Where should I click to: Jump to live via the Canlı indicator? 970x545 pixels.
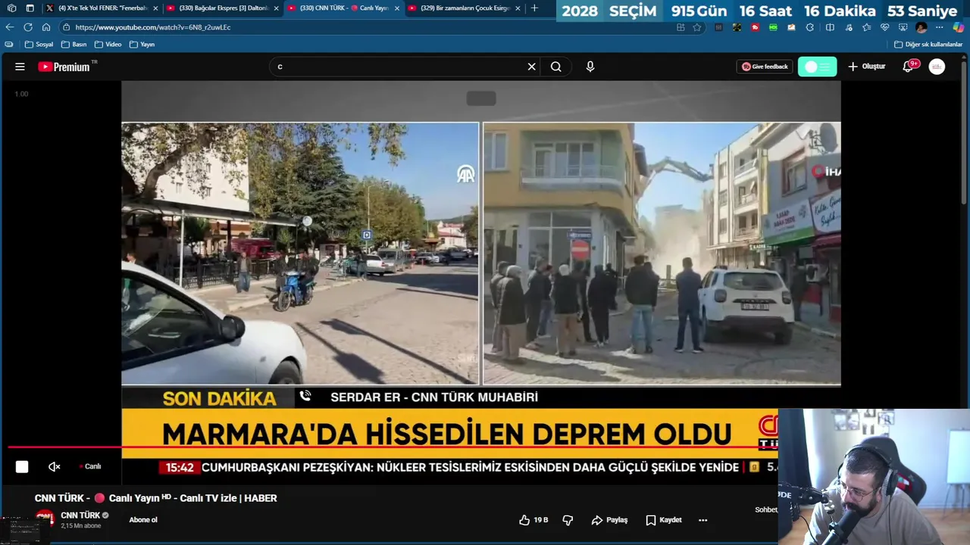click(90, 466)
